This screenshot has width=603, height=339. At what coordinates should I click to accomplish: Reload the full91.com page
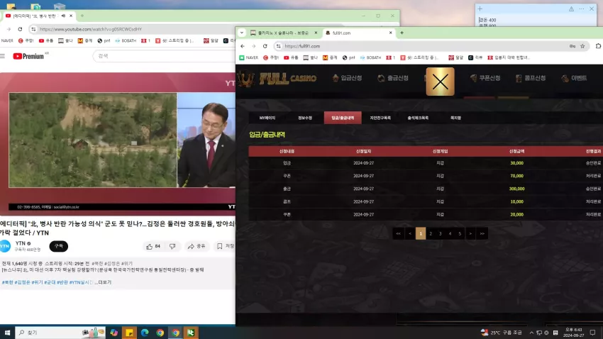pos(265,46)
